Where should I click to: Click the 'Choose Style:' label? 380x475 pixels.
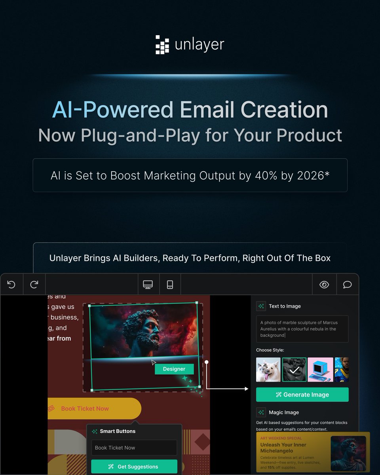(270, 350)
